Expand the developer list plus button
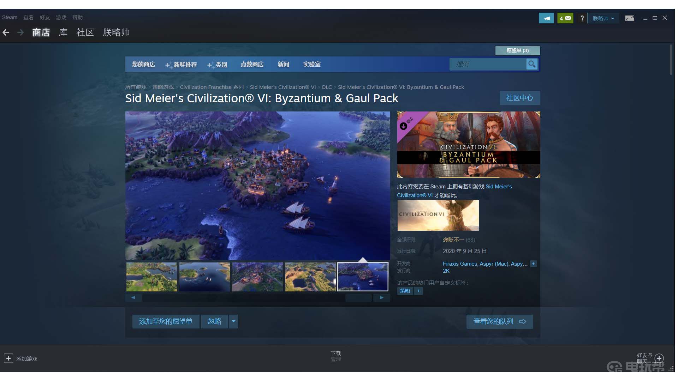This screenshot has height=381, width=678. (x=533, y=264)
